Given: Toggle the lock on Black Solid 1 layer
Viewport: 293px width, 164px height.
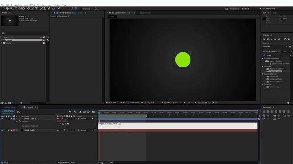Looking at the screenshot, I should tap(9, 130).
